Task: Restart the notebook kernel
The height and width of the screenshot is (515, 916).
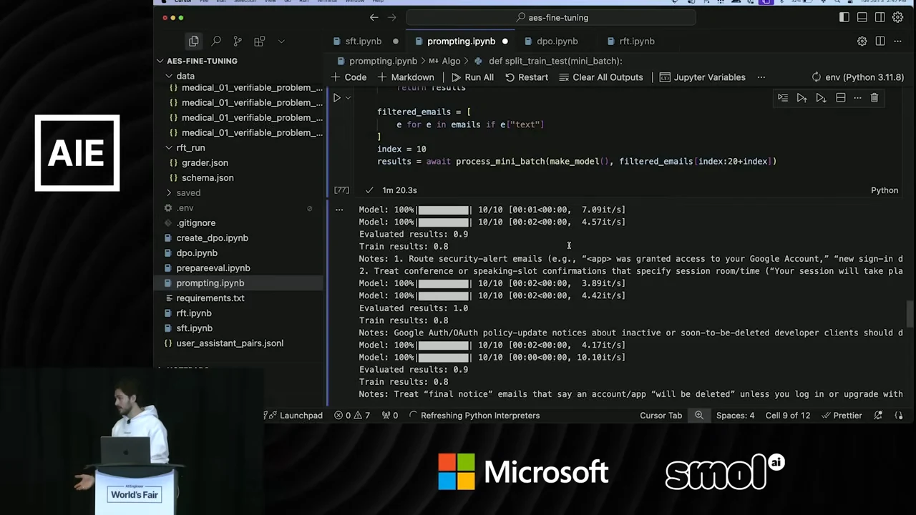Action: pos(527,77)
